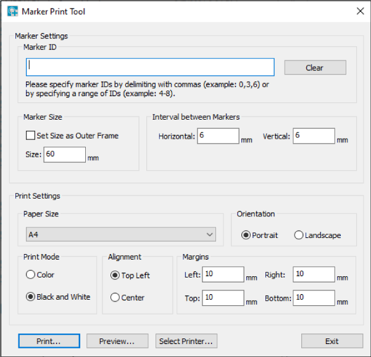Image resolution: width=371 pixels, height=357 pixels.
Task: Open the A4 paper size dropdown
Action: point(121,234)
